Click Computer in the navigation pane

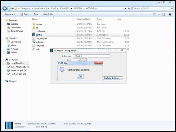(x=13, y=59)
